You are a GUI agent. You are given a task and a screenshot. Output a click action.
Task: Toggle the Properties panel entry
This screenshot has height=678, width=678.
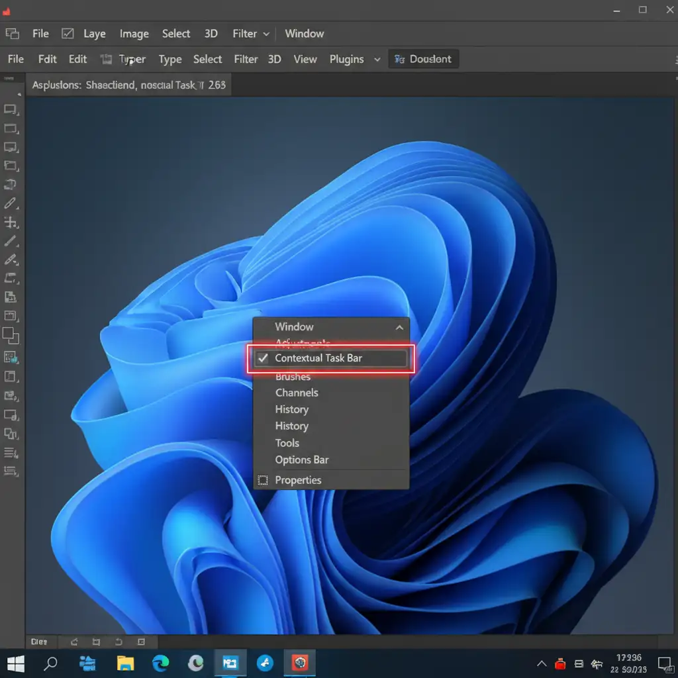298,480
